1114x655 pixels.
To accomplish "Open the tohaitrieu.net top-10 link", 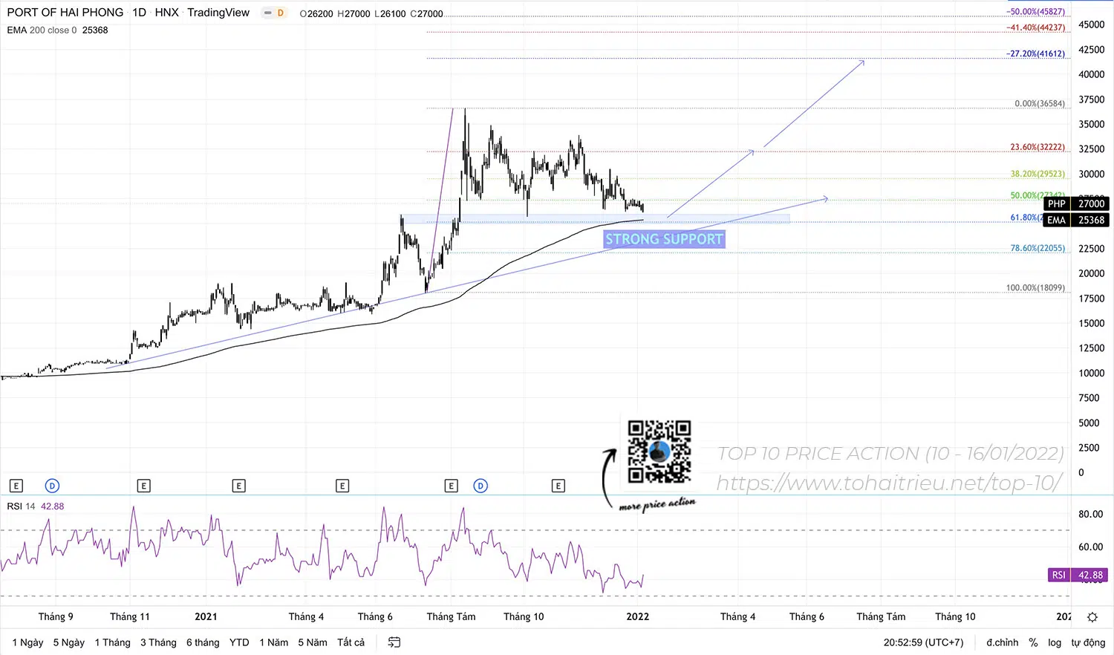I will [889, 483].
